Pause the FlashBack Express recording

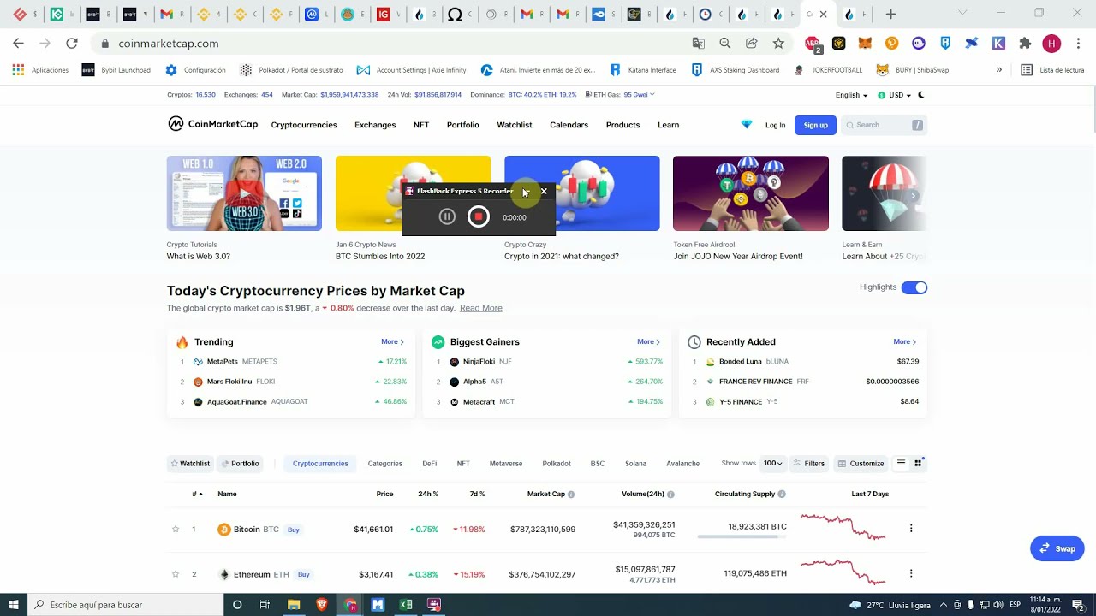click(447, 217)
